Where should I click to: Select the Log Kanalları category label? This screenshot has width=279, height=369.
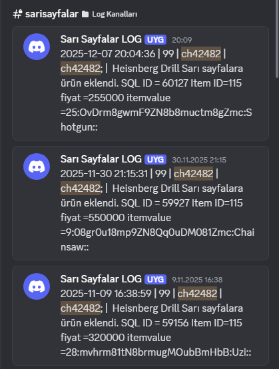[115, 14]
